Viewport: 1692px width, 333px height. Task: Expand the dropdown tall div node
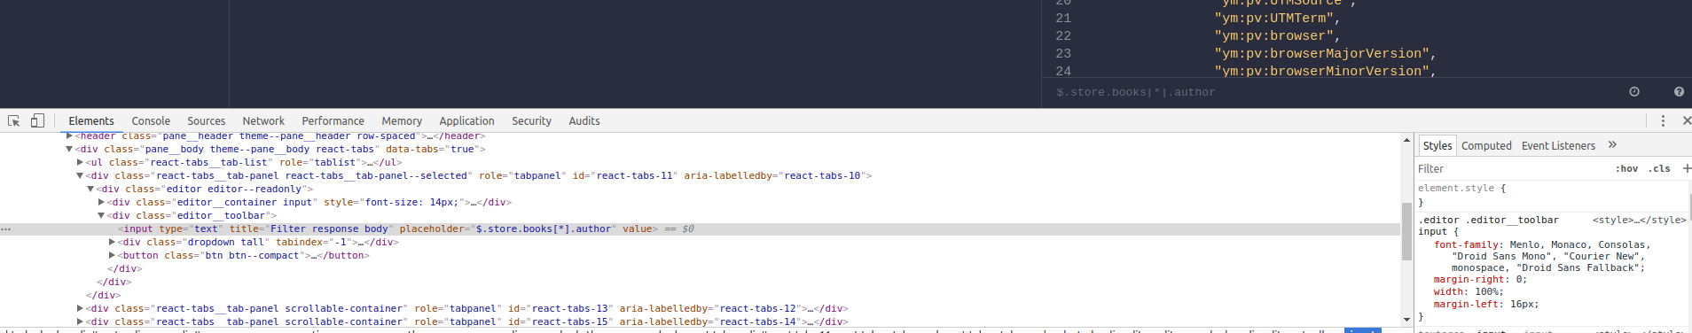[x=112, y=243]
